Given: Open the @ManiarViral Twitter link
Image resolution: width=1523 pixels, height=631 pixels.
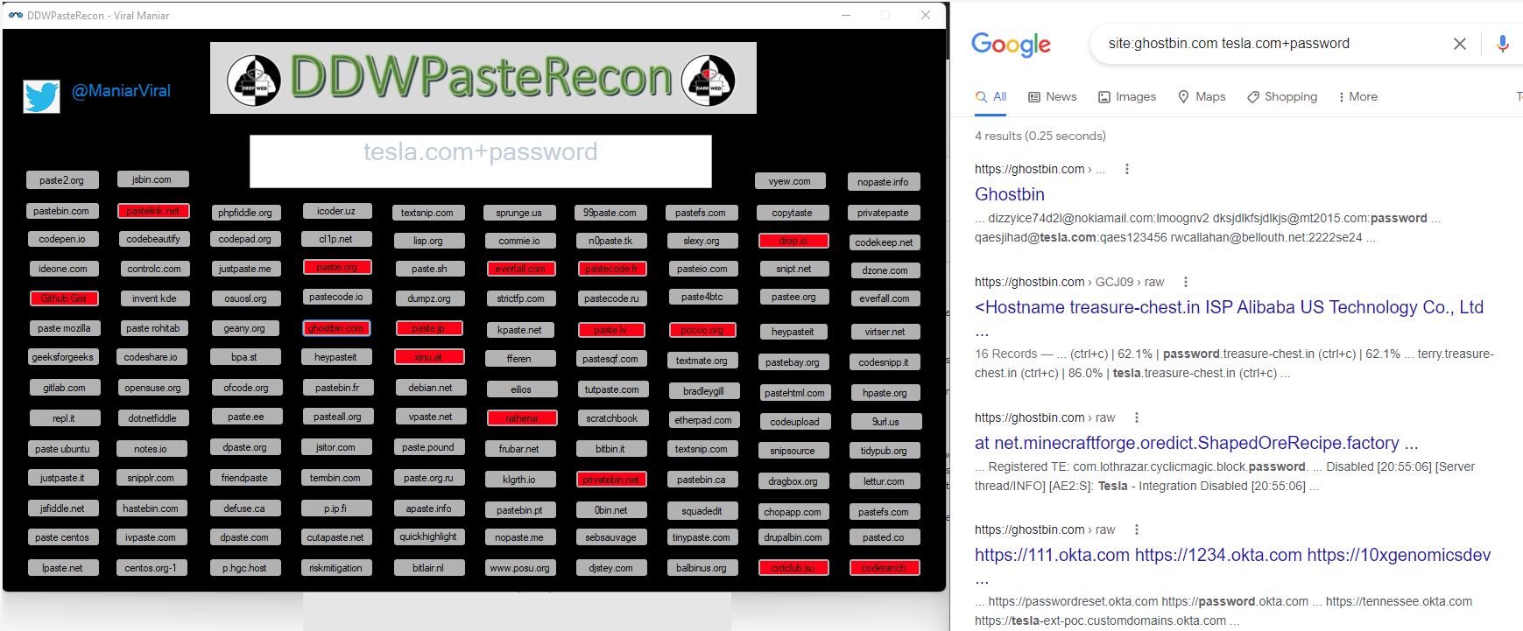Looking at the screenshot, I should [121, 91].
